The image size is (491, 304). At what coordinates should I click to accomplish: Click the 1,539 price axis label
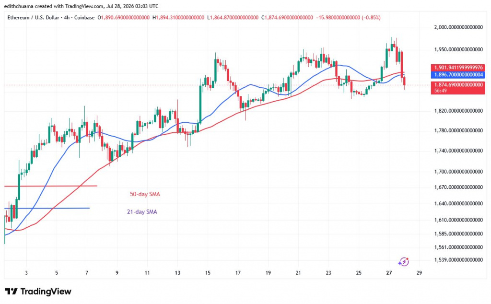point(458,260)
